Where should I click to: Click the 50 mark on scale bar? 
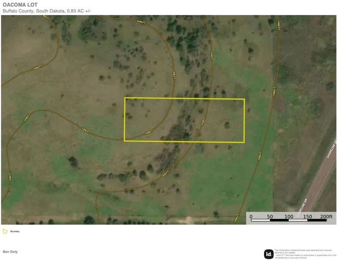coord(270,216)
